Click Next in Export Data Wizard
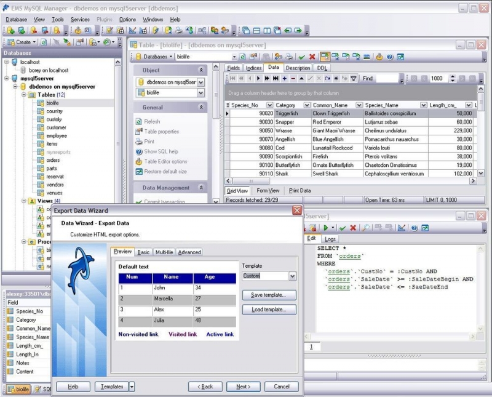 coord(243,387)
